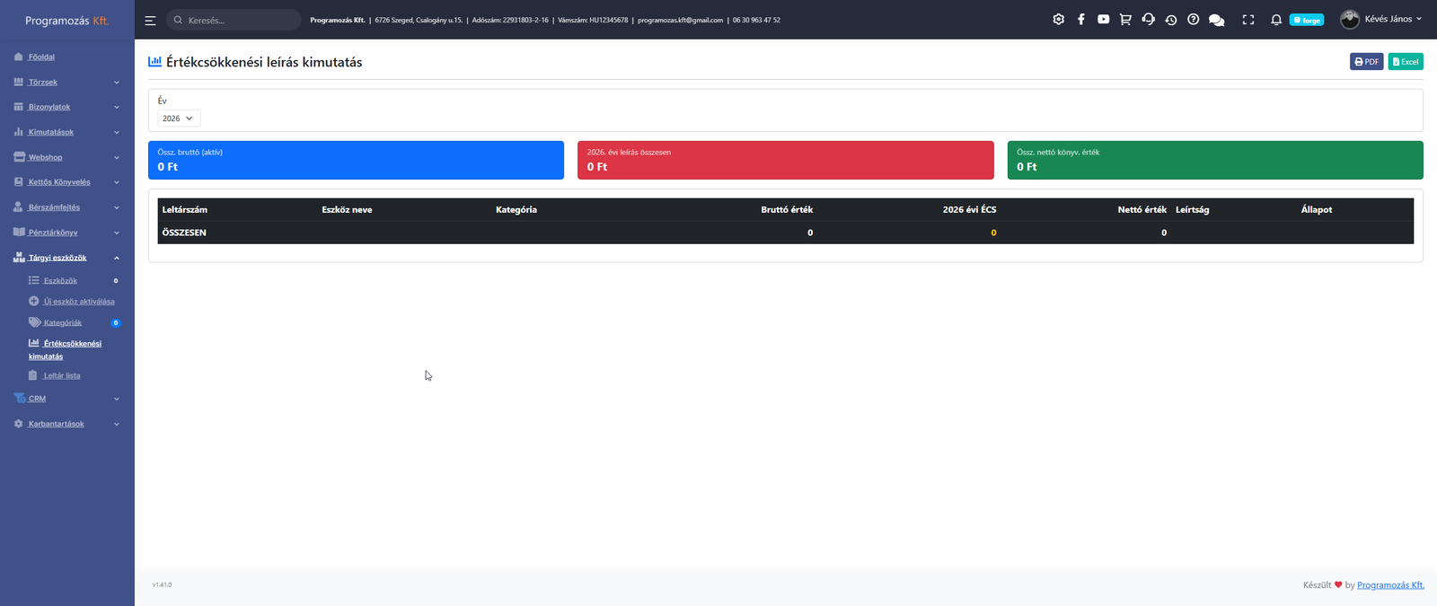Screen dimensions: 1437x606
Task: Click the user avatar picture
Action: 1350,19
